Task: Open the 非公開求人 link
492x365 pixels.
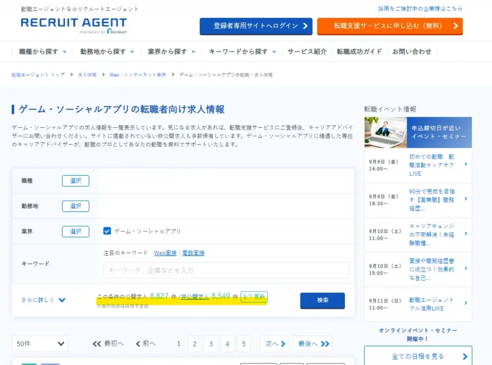Action: (195, 296)
